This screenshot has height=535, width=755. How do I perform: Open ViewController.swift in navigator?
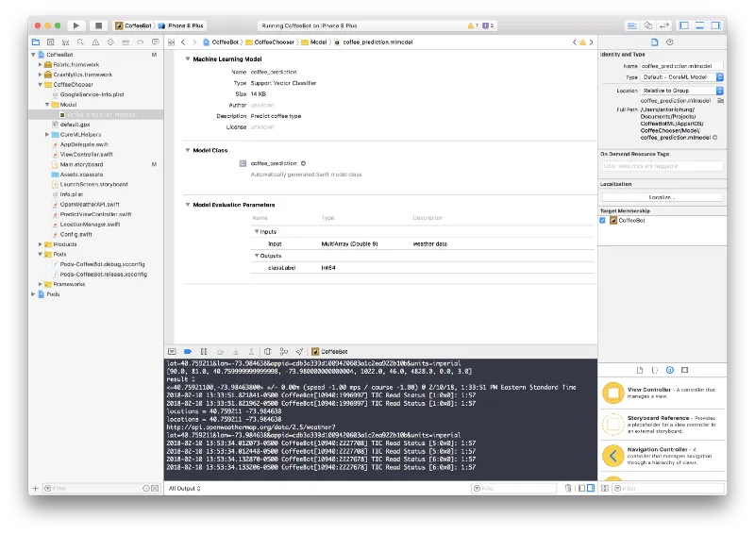(x=86, y=155)
